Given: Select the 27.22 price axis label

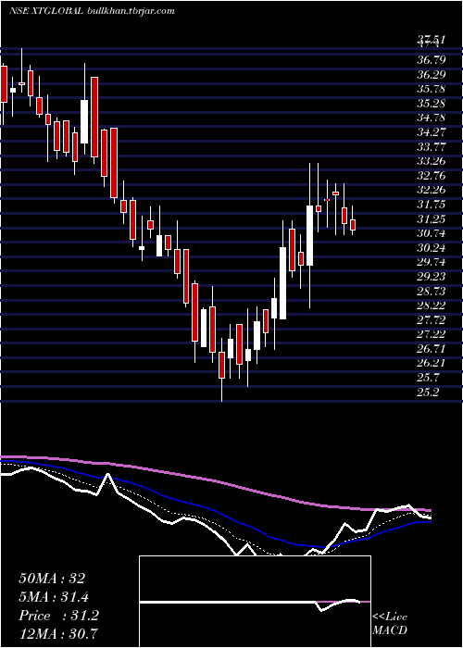Looking at the screenshot, I should [x=431, y=334].
